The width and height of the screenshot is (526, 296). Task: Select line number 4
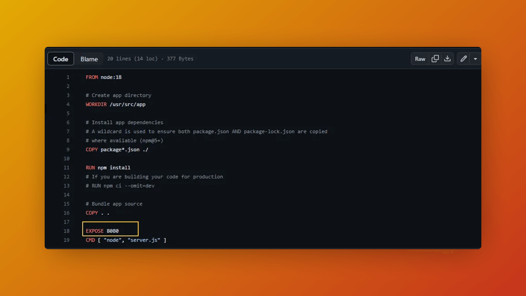coord(68,104)
